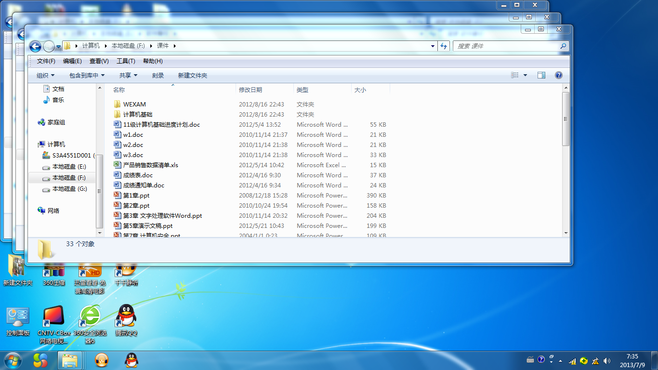Click the search 课件 input box

[506, 46]
